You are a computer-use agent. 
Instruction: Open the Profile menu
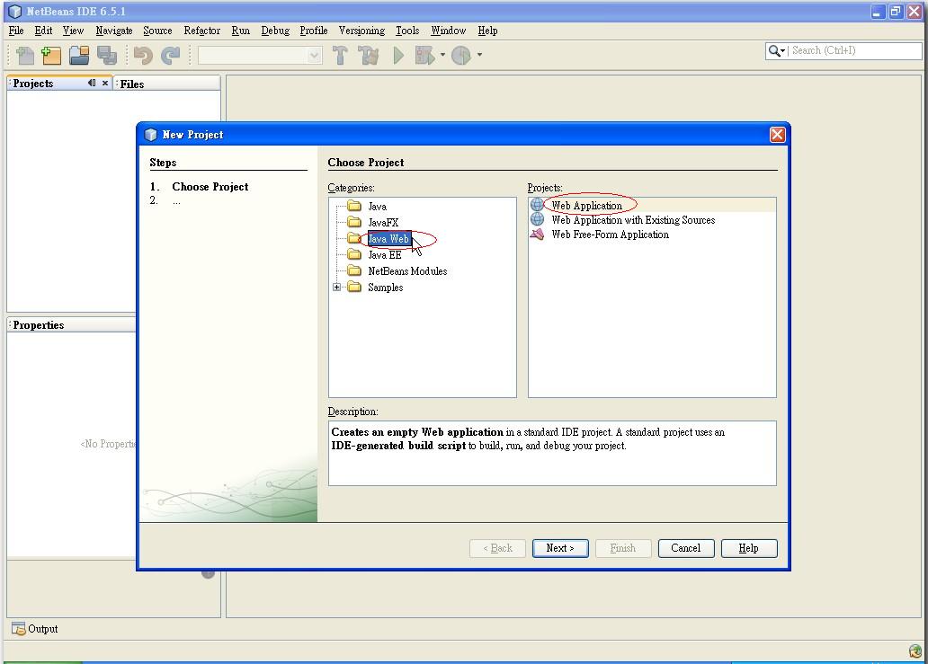pyautogui.click(x=314, y=31)
